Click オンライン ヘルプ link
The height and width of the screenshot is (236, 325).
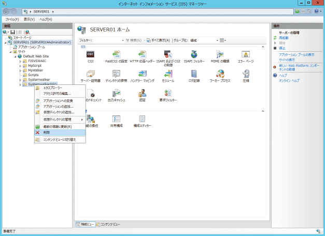(x=289, y=81)
